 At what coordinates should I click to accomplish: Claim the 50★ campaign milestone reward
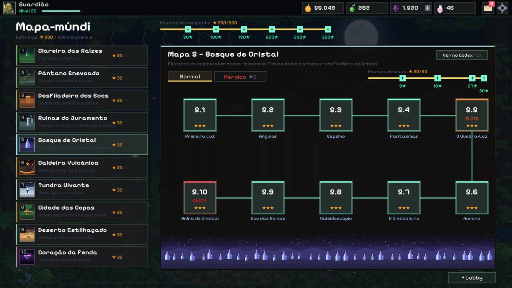pos(188,29)
